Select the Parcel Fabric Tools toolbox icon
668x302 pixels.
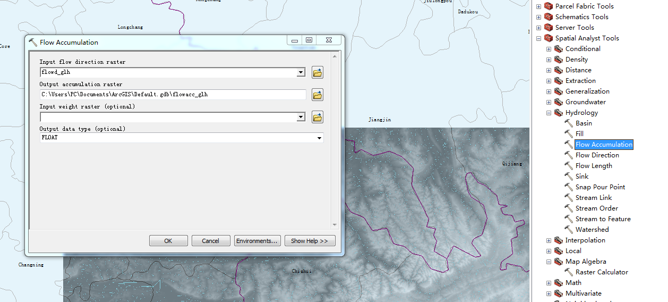pyautogui.click(x=549, y=6)
